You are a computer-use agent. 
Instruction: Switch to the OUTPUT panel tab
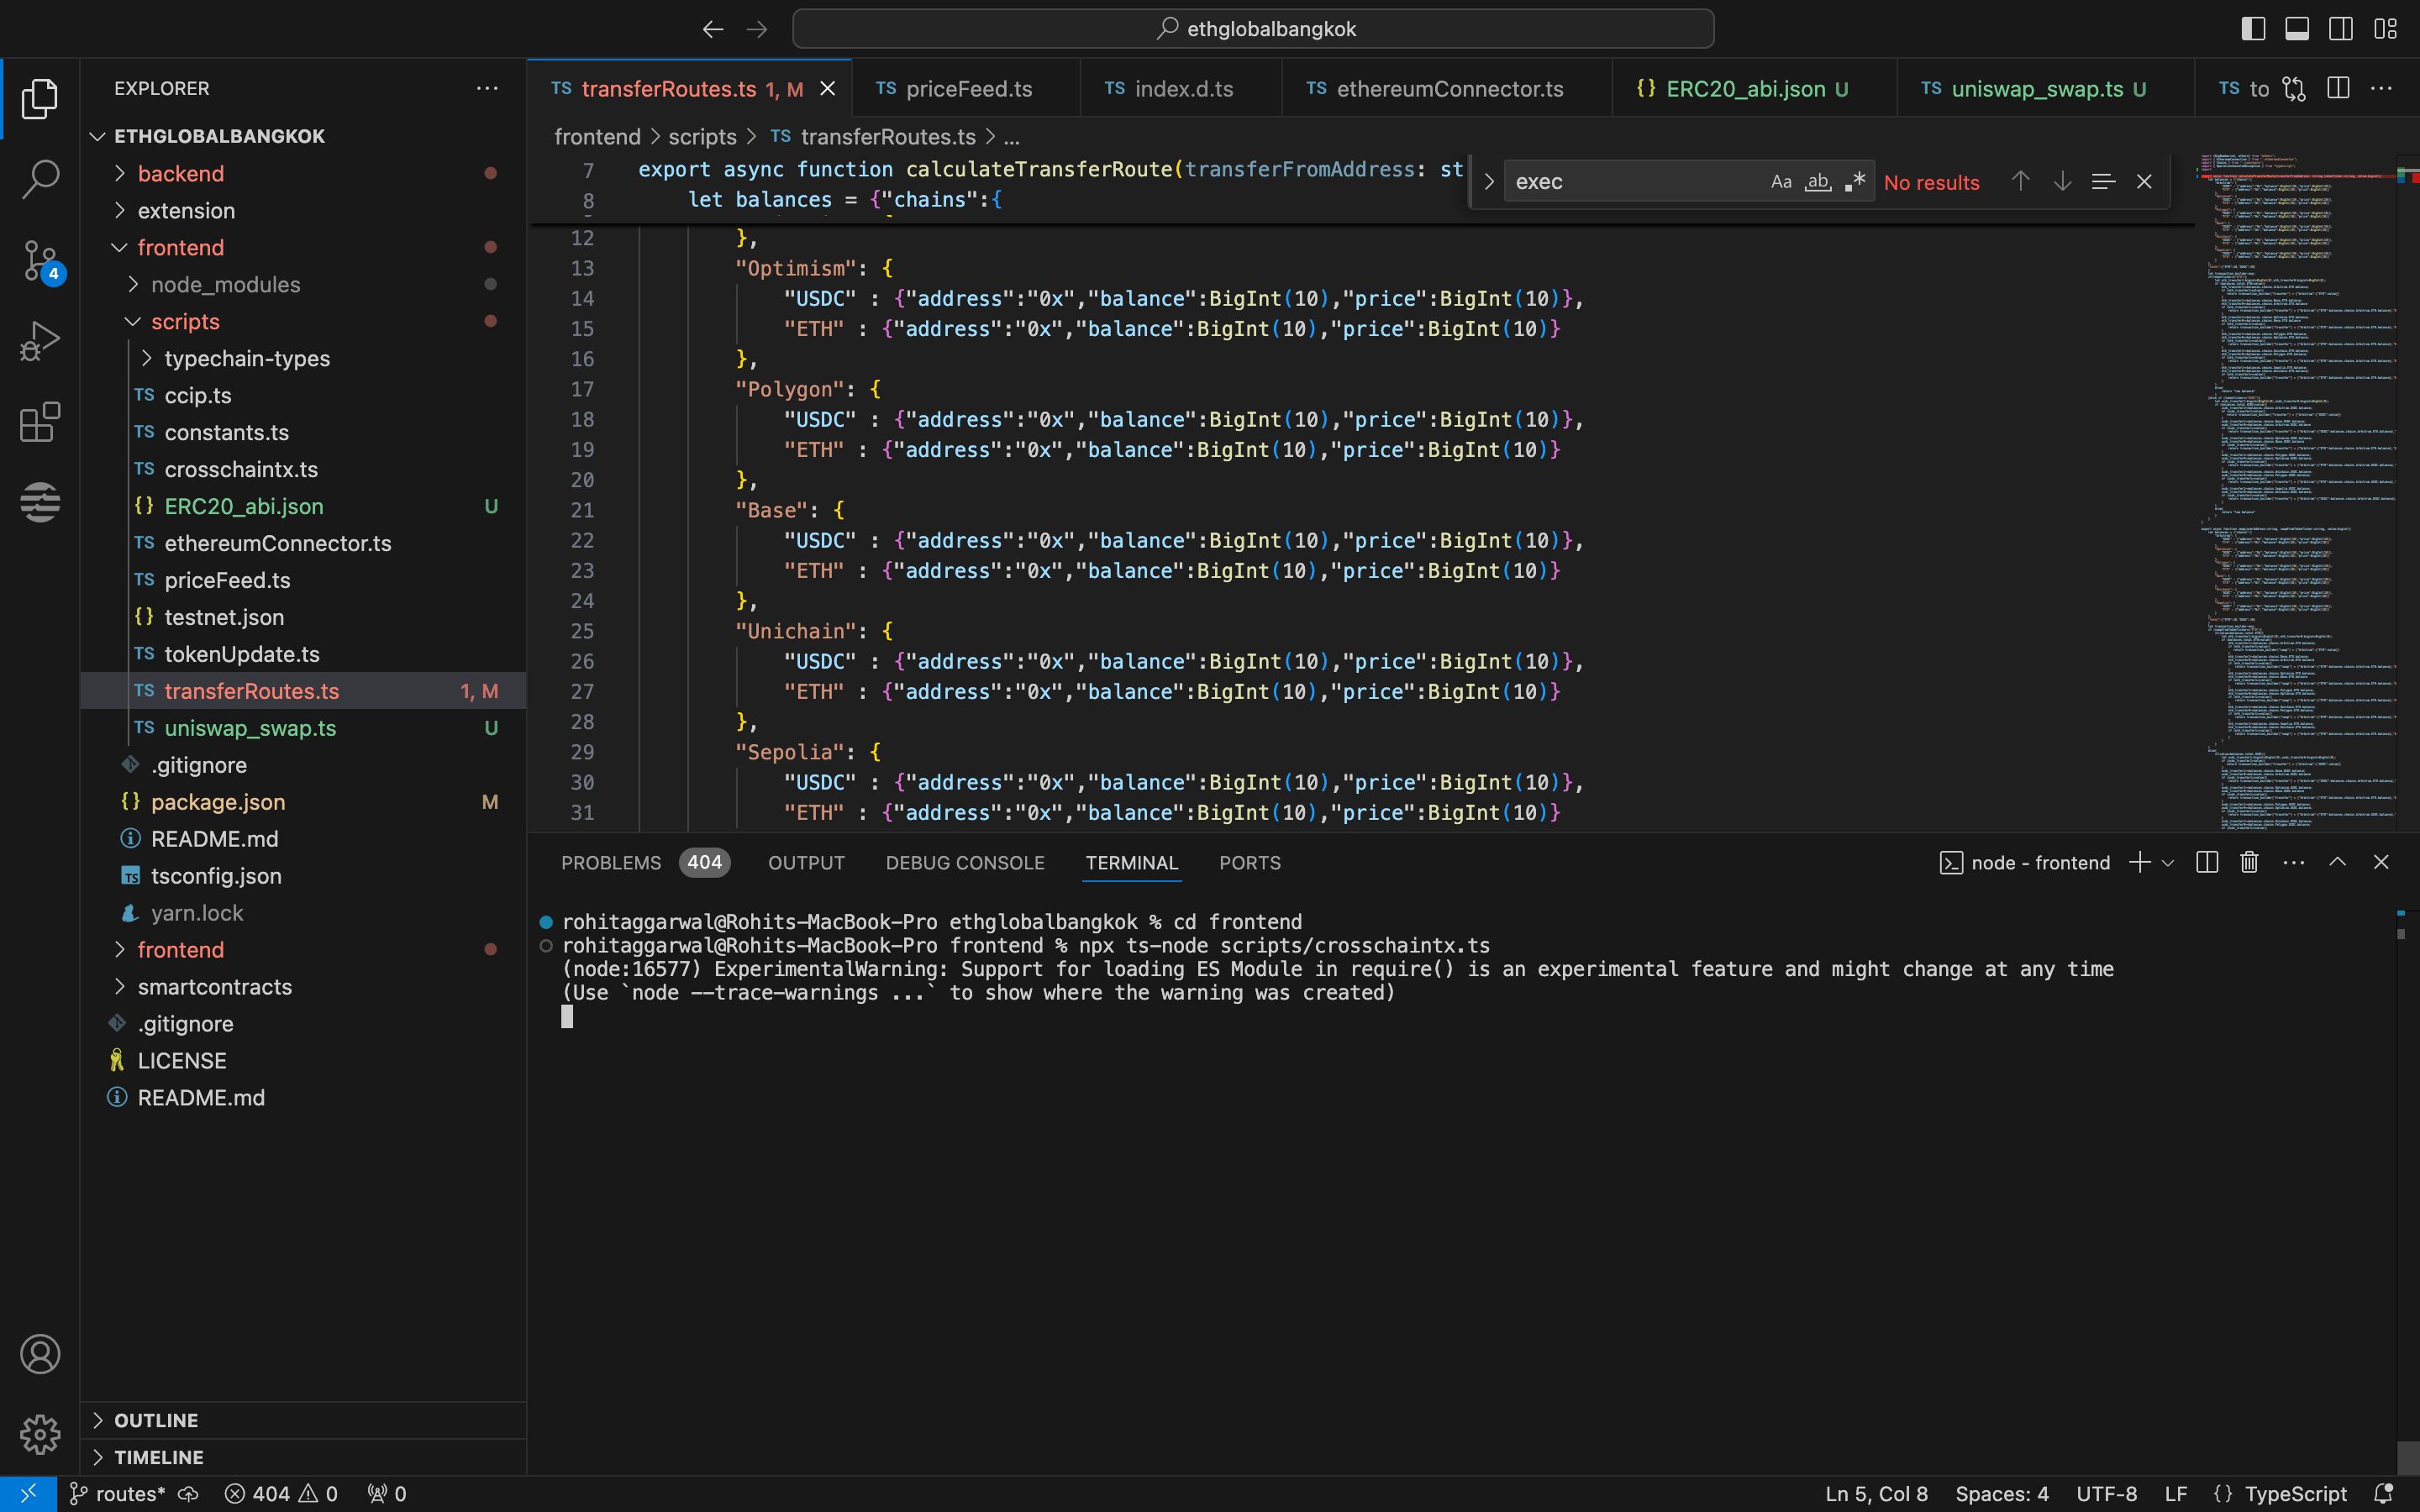click(806, 862)
